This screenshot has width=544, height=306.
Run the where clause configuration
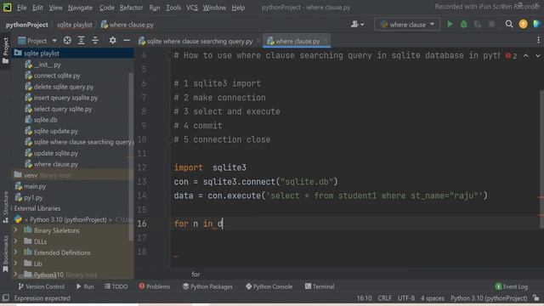click(450, 25)
